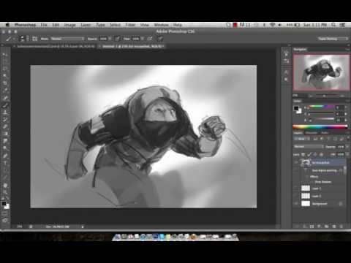Open the workspace switcher dropdown
The image size is (351, 263).
tap(333, 39)
